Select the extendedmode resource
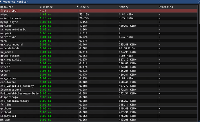The width and height of the screenshot is (200, 122). click(10, 48)
